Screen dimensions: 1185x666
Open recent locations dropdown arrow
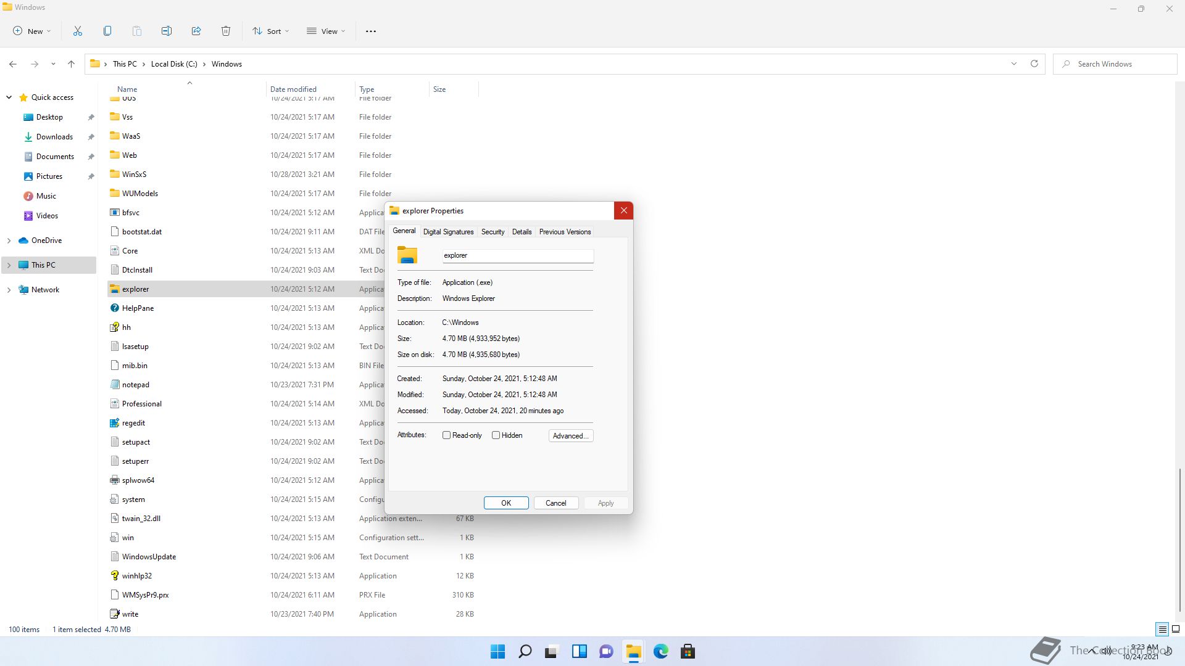pos(53,64)
